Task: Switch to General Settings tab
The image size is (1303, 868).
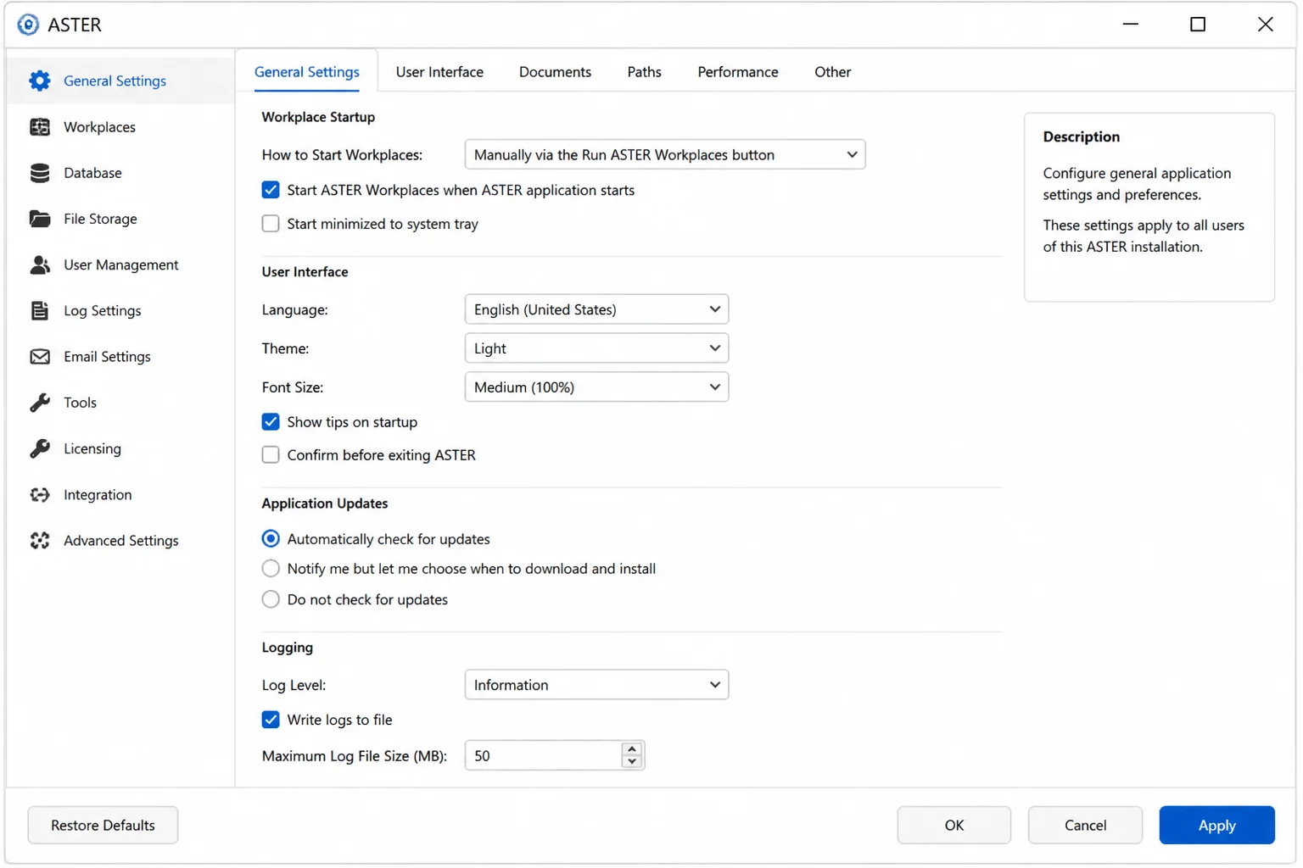Action: pyautogui.click(x=307, y=72)
